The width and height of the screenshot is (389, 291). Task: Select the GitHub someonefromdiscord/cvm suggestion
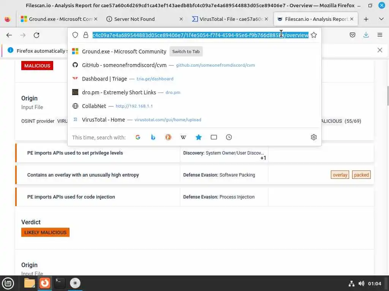[194, 65]
